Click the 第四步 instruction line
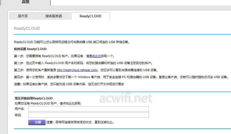231x134 pixels. click(x=122, y=77)
